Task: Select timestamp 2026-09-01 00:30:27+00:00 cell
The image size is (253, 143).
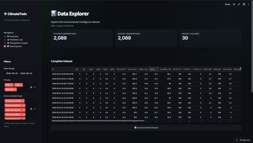Action: point(63,84)
